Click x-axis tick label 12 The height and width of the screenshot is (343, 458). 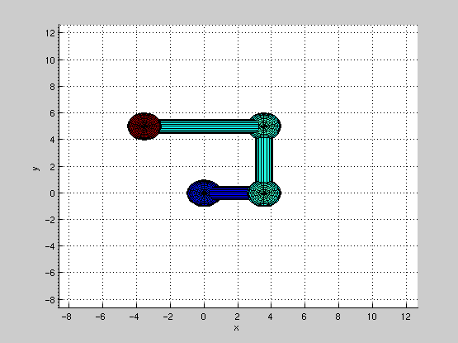point(406,317)
